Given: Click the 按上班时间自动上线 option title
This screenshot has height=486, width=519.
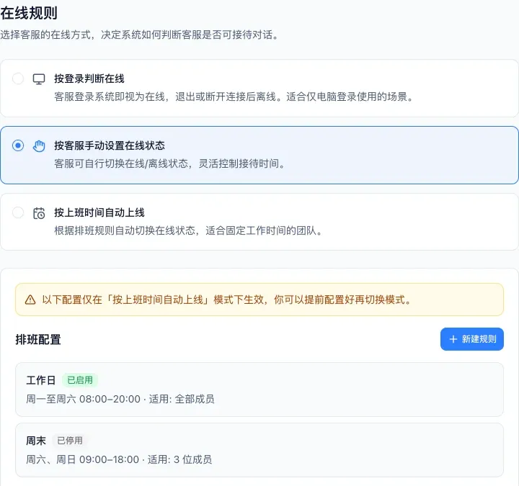Looking at the screenshot, I should [99, 212].
